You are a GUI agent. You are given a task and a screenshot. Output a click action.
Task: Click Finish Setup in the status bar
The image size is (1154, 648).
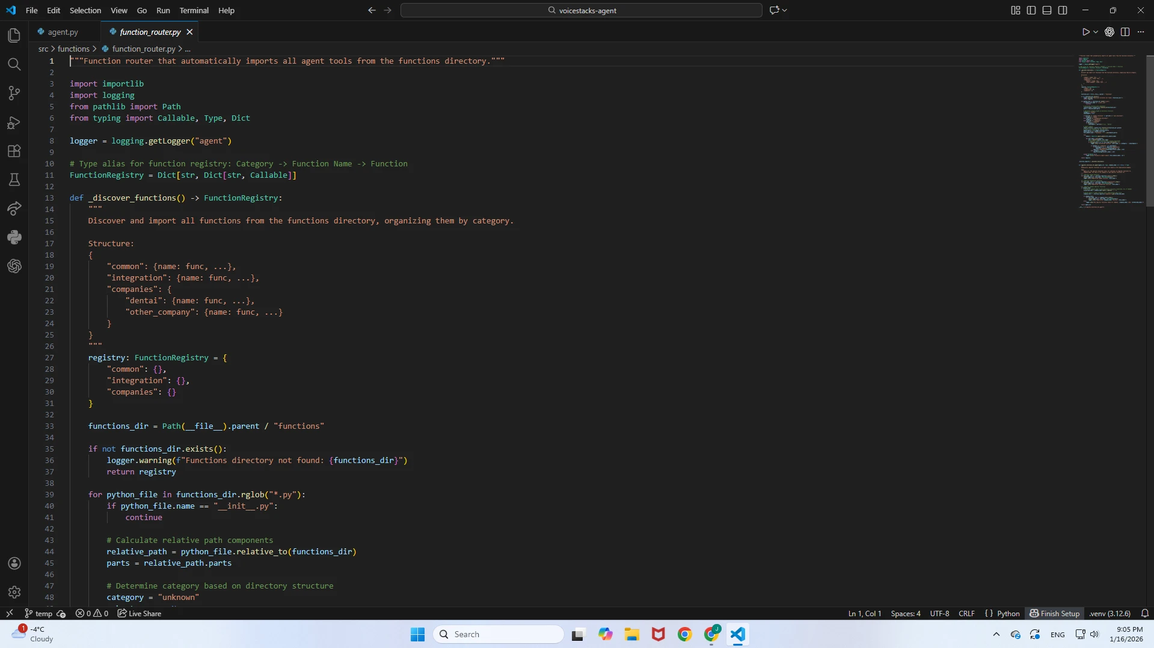1054,613
